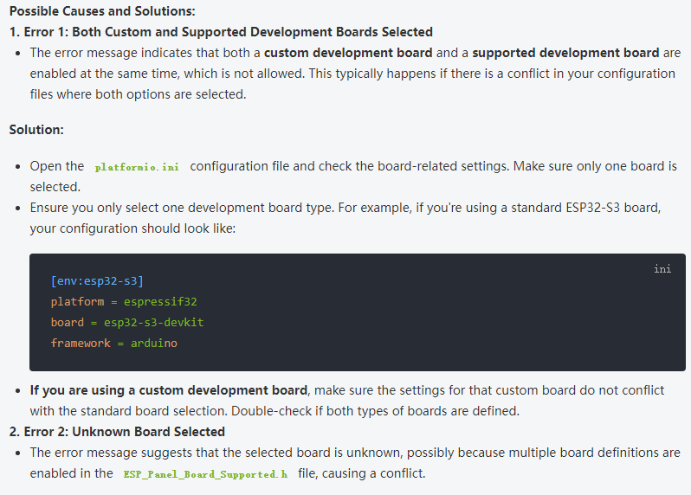
Task: Click the 'ini' language label in code block
Action: click(x=662, y=269)
